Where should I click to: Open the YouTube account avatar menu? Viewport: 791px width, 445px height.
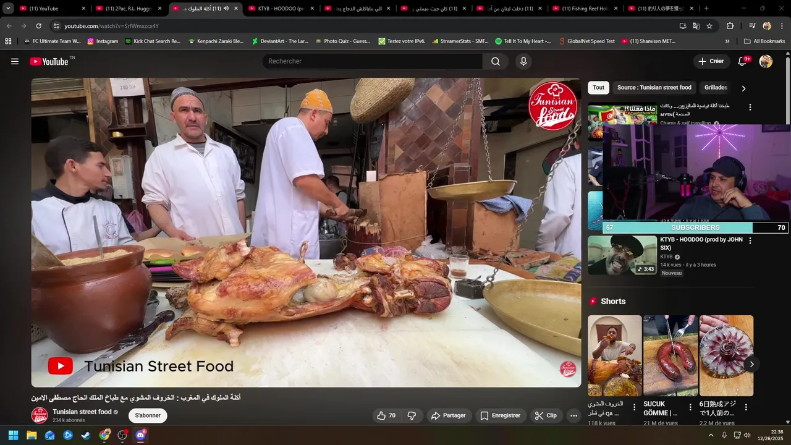point(766,61)
